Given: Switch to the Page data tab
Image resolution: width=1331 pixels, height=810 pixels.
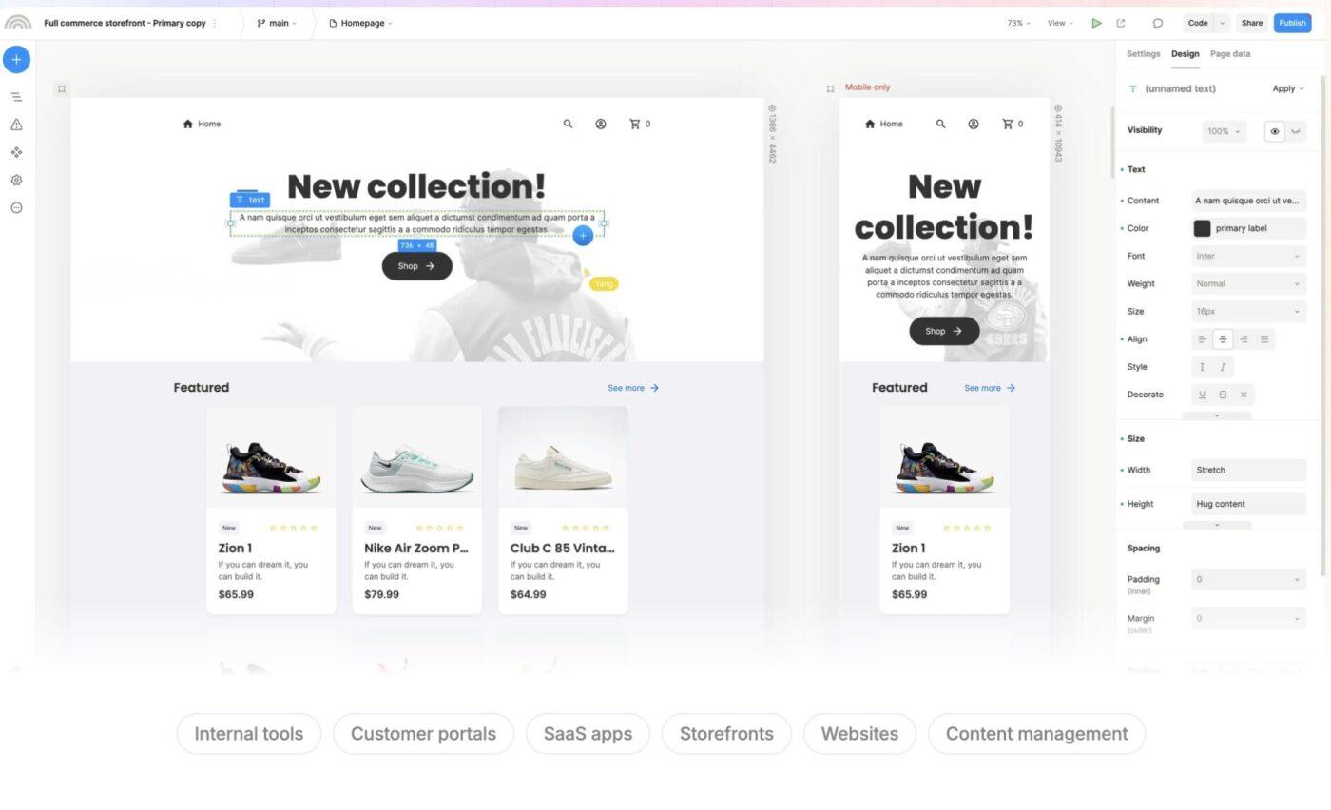Looking at the screenshot, I should pos(1230,54).
